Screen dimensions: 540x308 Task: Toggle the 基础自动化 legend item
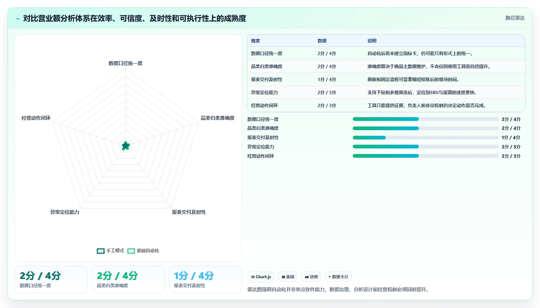(x=143, y=251)
